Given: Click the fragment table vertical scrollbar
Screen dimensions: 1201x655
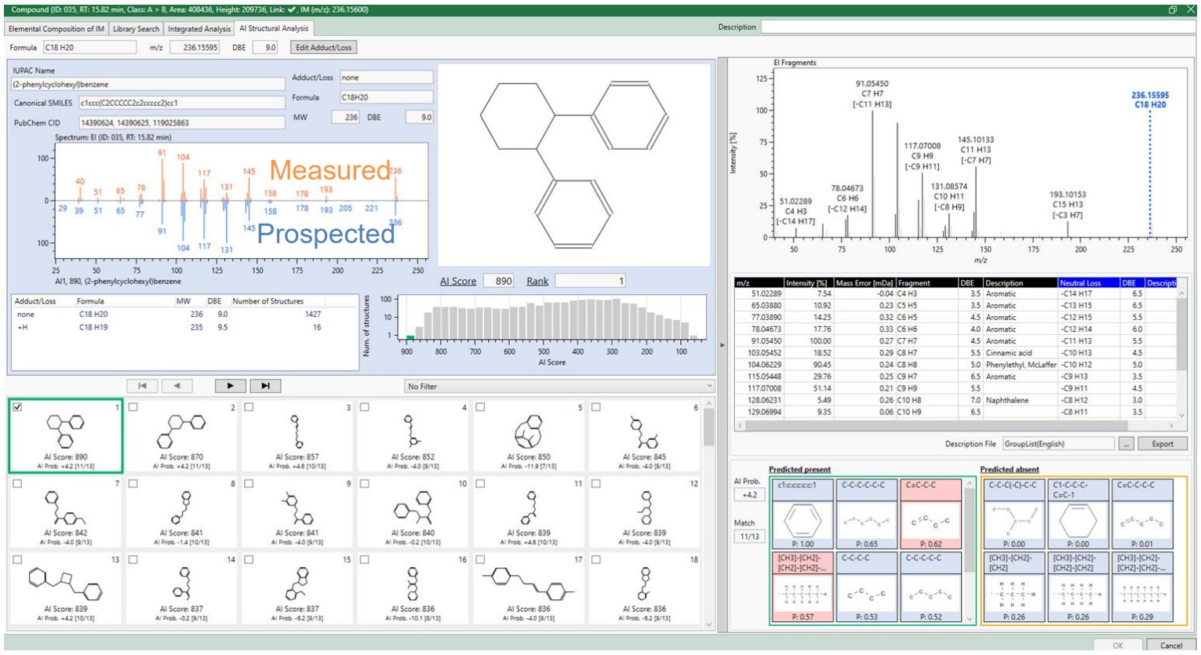Looking at the screenshot, I should click(1182, 353).
